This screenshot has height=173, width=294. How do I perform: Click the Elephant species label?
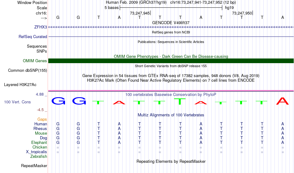pyautogui.click(x=39, y=143)
